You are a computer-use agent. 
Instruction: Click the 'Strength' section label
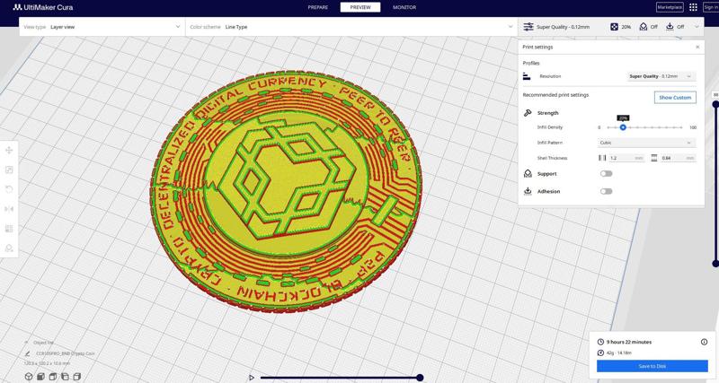click(547, 113)
